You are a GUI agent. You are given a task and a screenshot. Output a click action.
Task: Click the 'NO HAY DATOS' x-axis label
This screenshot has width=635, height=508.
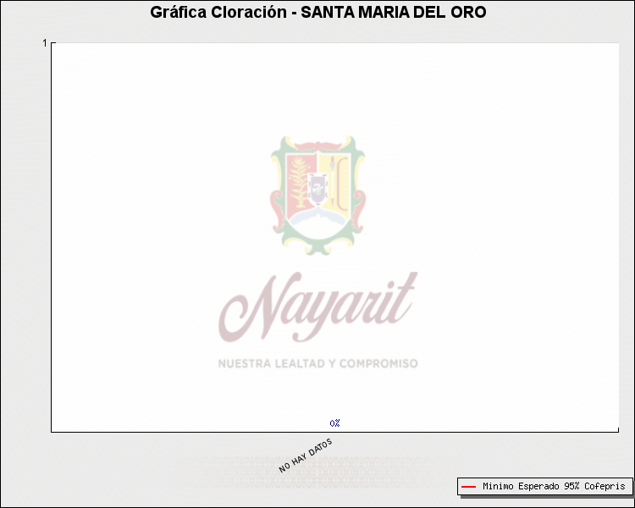306,456
